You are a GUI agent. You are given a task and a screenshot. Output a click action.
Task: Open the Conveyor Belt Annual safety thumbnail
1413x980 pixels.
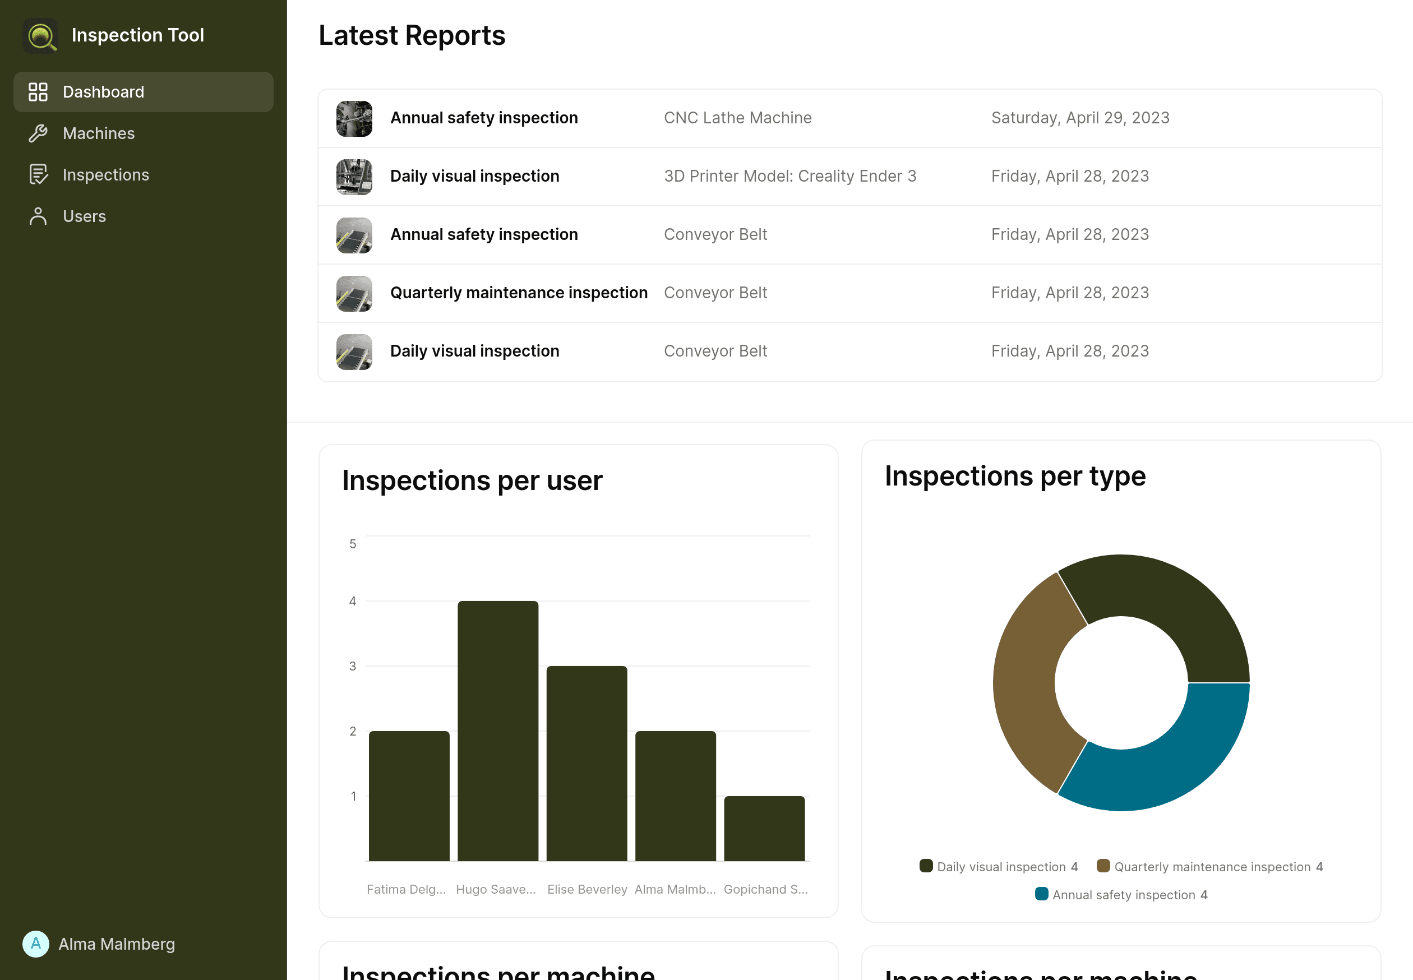point(354,235)
